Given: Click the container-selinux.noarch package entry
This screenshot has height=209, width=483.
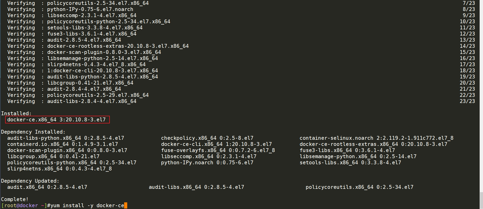Looking at the screenshot, I should [x=377, y=138].
